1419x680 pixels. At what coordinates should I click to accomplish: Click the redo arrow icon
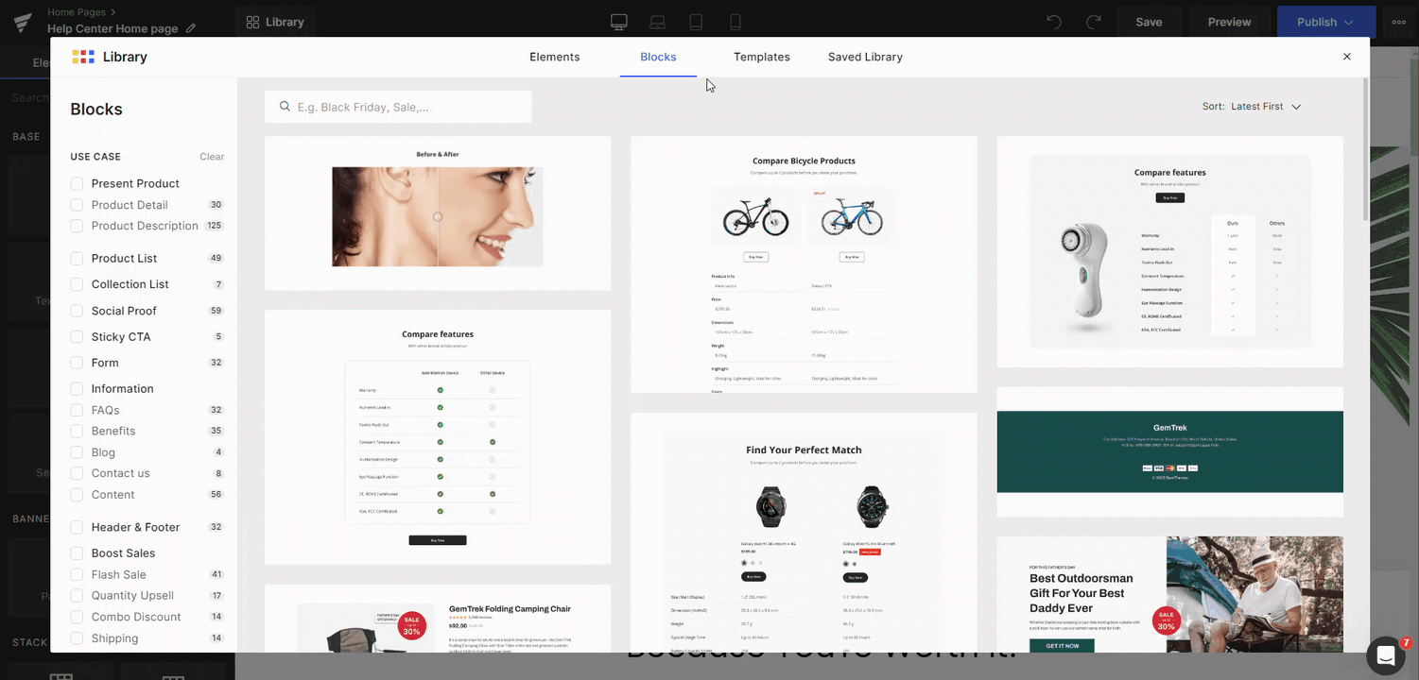pos(1093,22)
